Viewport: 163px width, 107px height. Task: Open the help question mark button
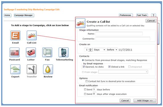[153, 15]
